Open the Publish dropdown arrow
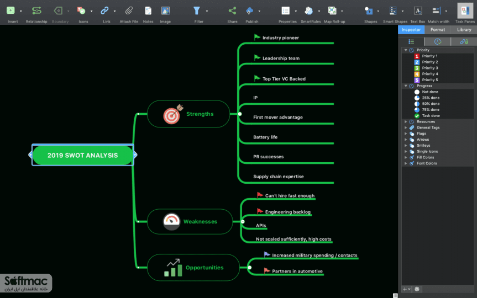The height and width of the screenshot is (298, 477). [x=259, y=11]
